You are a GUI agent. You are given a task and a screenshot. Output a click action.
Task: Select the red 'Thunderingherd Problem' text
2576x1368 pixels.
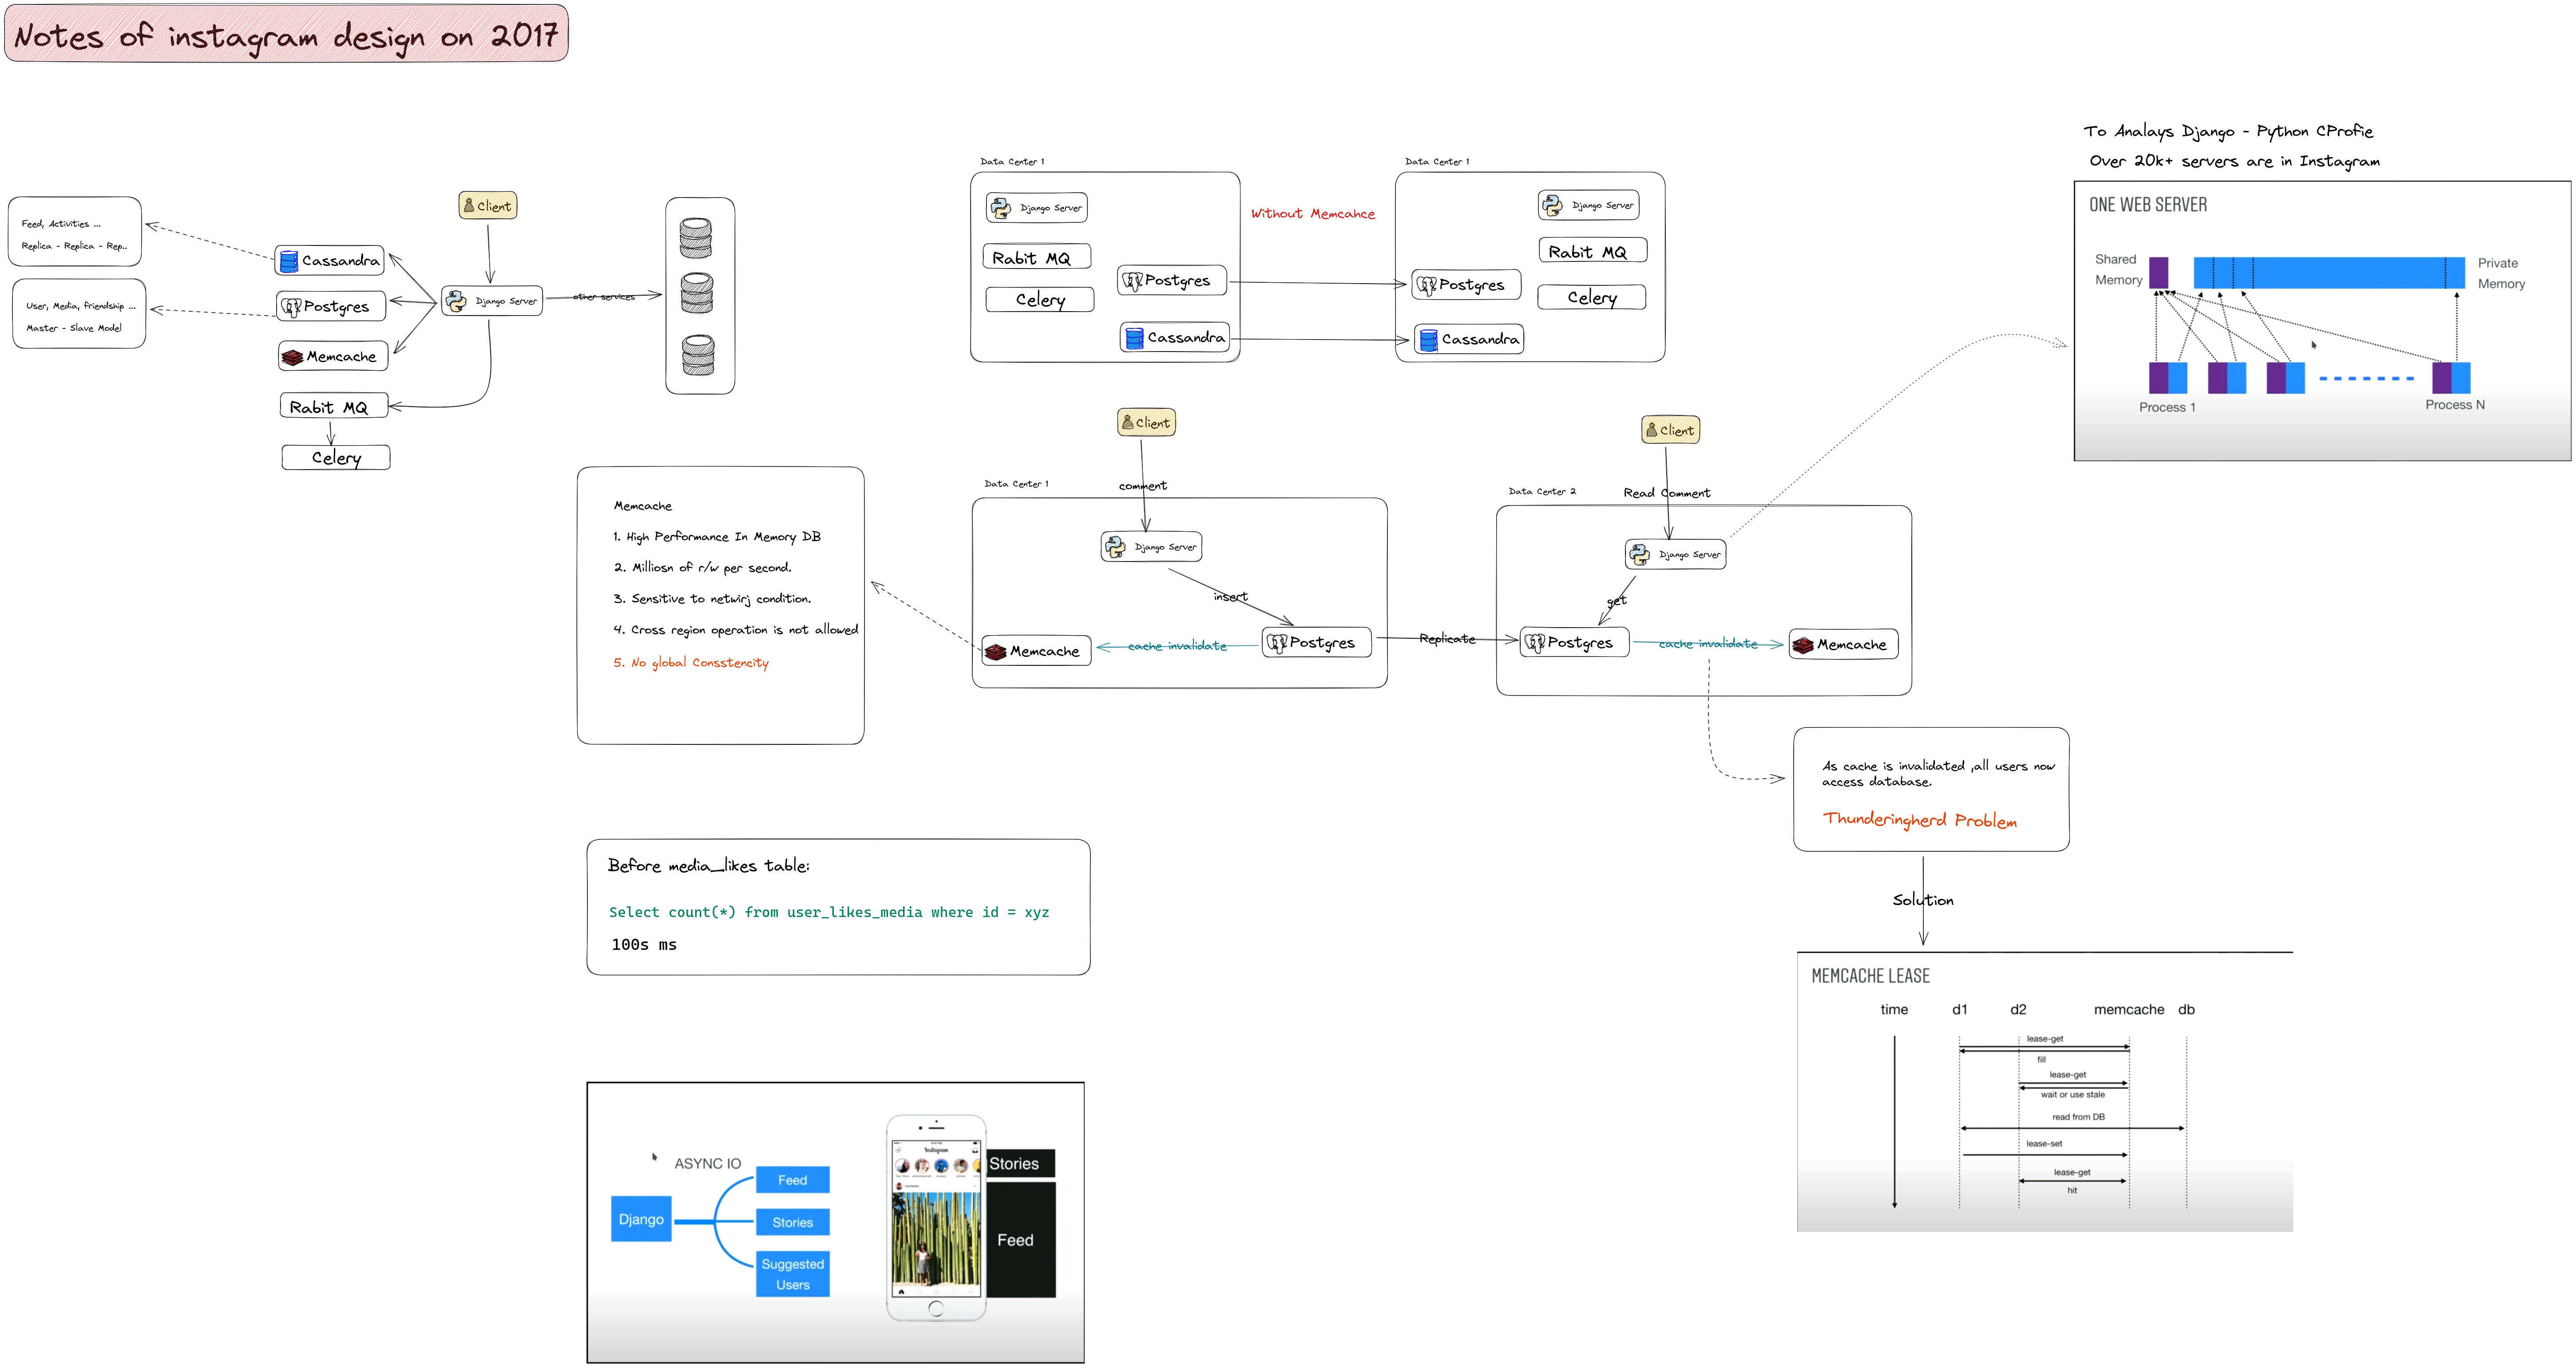coord(1920,820)
